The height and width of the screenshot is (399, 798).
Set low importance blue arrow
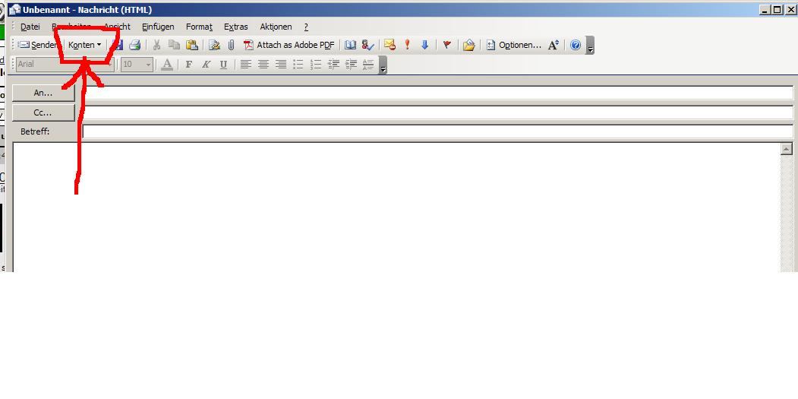point(425,45)
